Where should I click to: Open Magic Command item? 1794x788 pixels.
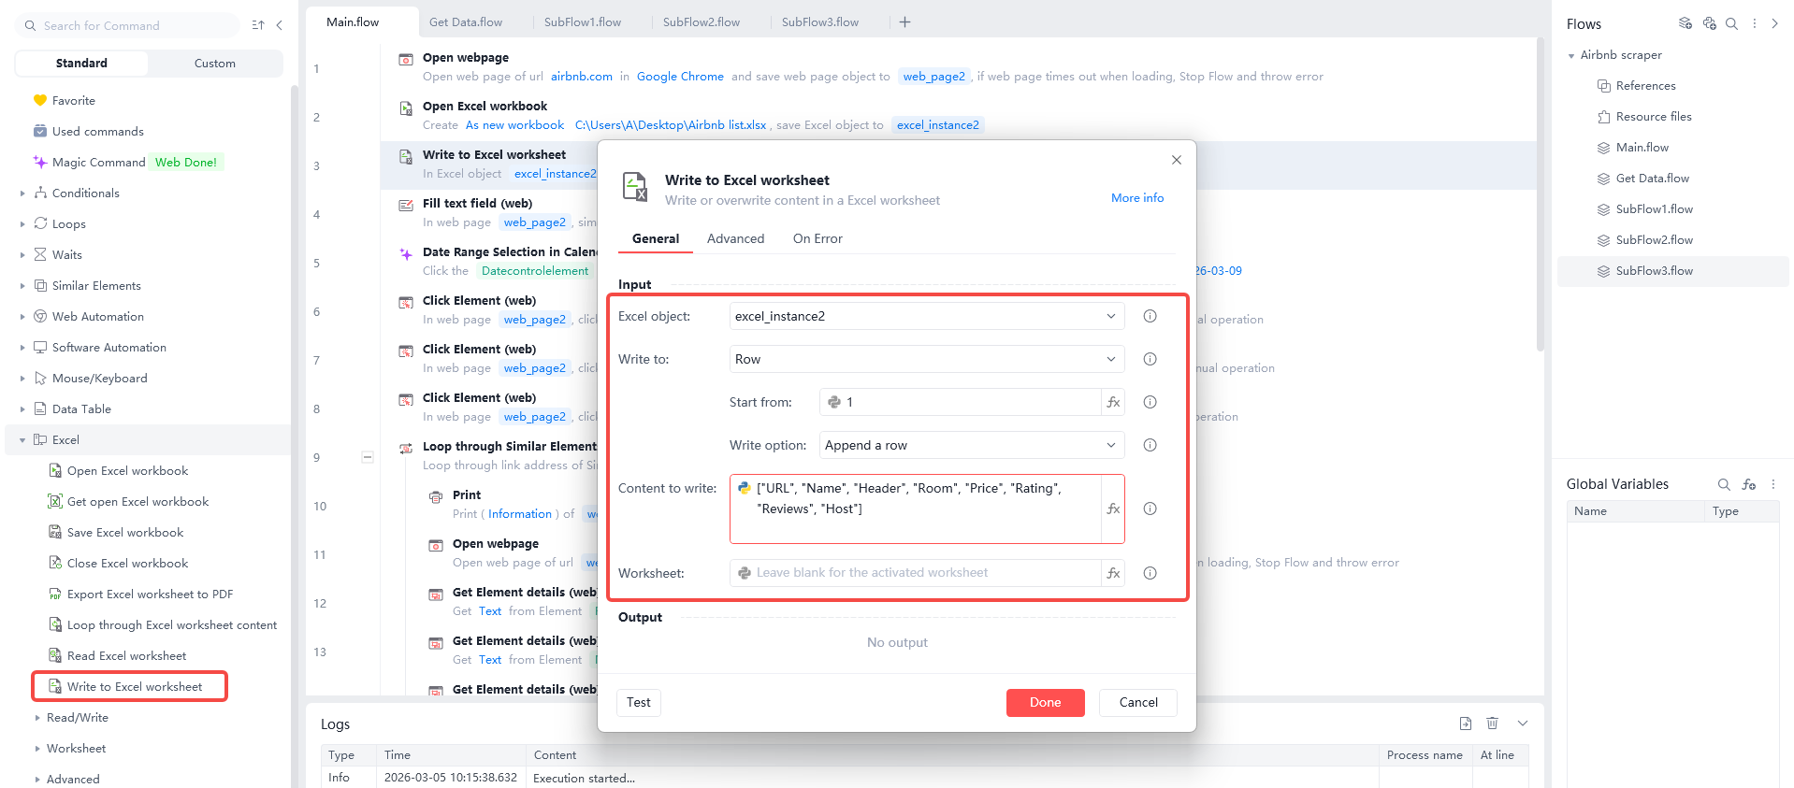click(x=98, y=162)
